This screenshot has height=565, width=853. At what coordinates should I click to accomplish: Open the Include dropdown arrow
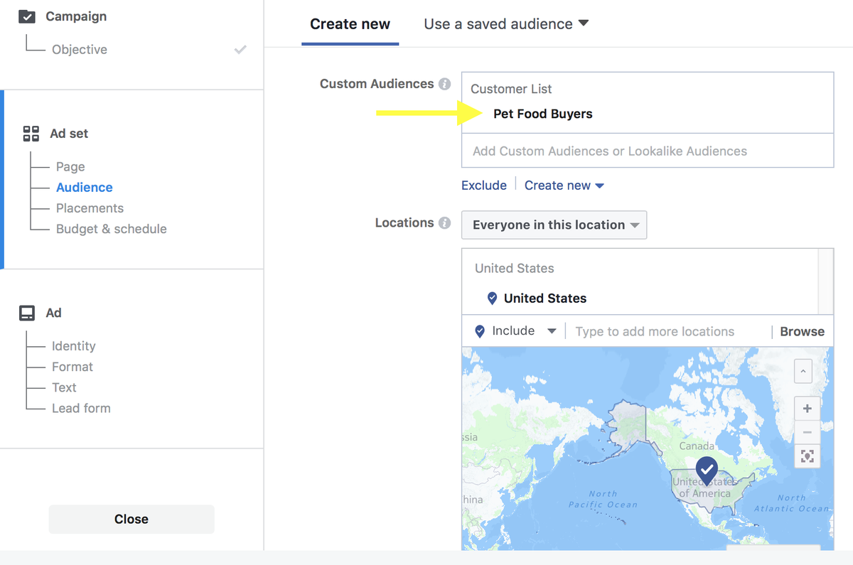tap(552, 331)
